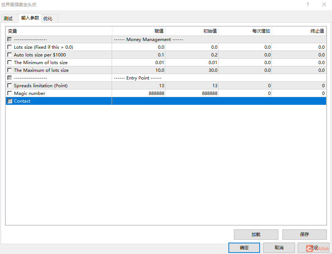
Task: Select Auto lots size value 0.1
Action: [x=139, y=55]
